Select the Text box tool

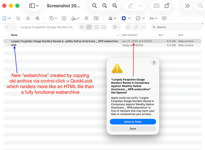click(64, 18)
